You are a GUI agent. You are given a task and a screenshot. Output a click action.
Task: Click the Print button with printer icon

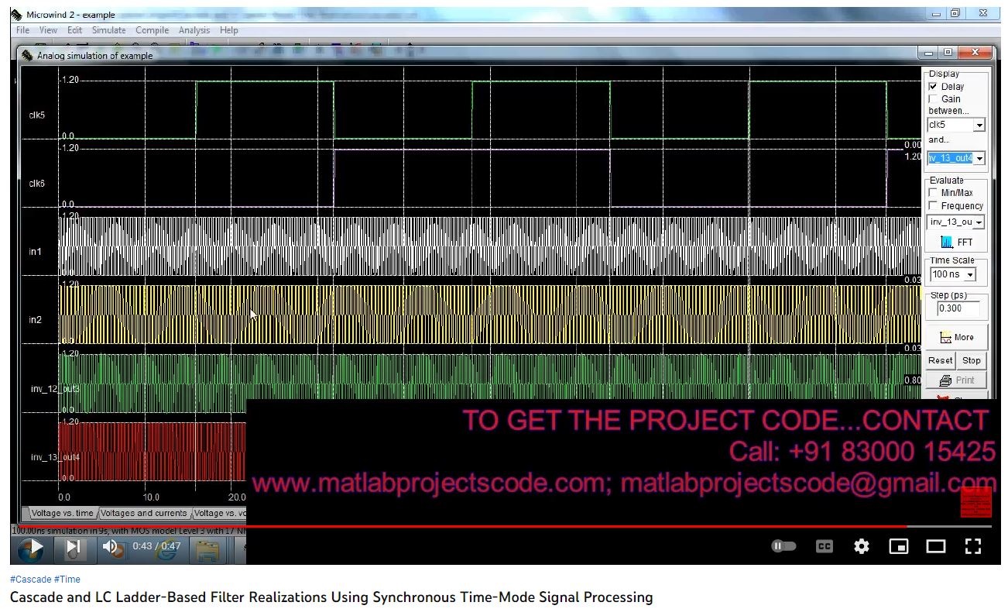956,380
